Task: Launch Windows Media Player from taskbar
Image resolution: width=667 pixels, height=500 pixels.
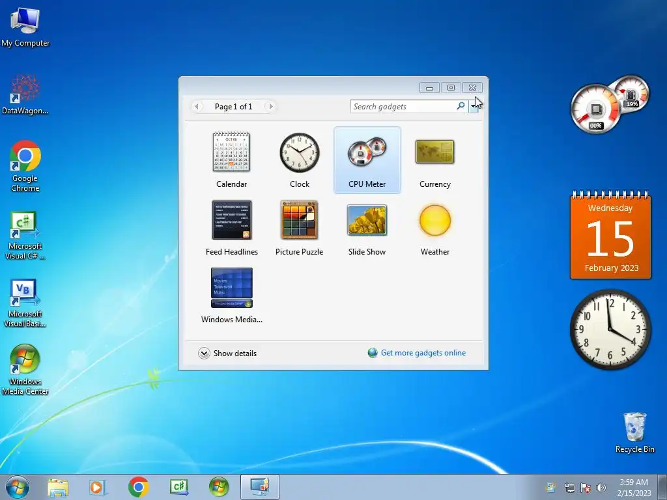Action: click(98, 487)
